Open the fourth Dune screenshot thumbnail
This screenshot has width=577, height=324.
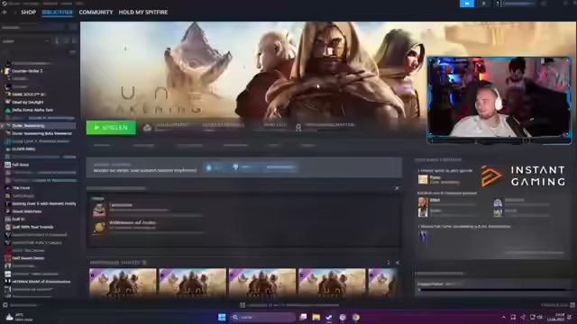pyautogui.click(x=332, y=282)
